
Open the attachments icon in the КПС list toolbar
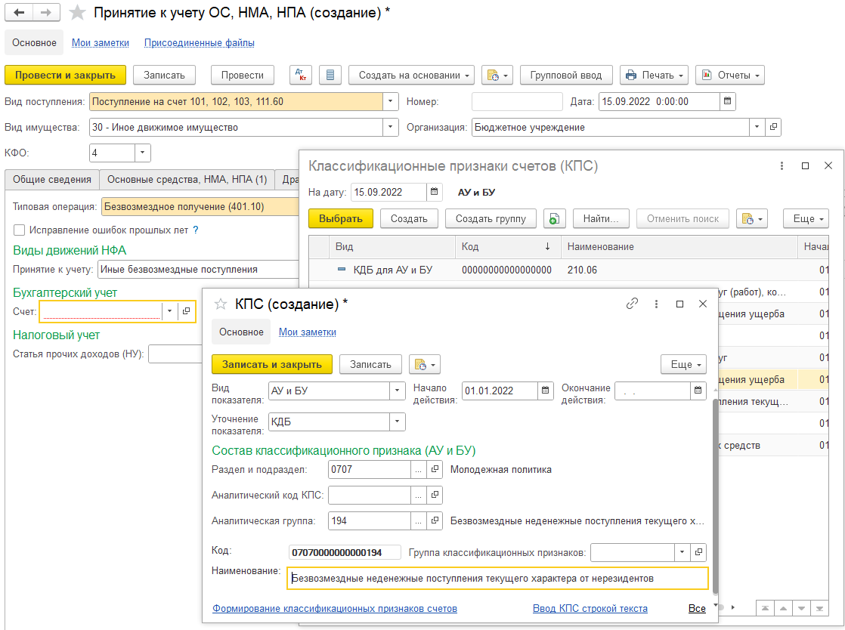click(752, 218)
